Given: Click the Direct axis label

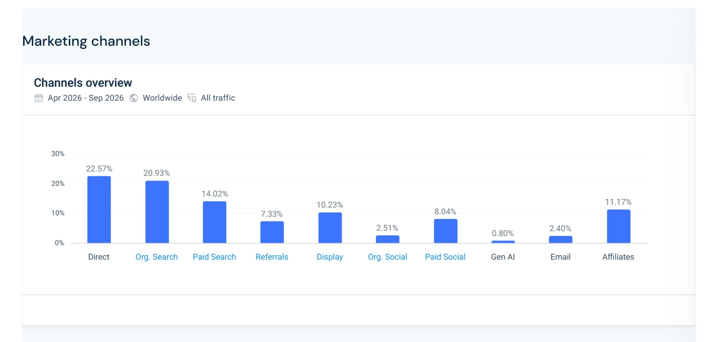Looking at the screenshot, I should [x=99, y=257].
